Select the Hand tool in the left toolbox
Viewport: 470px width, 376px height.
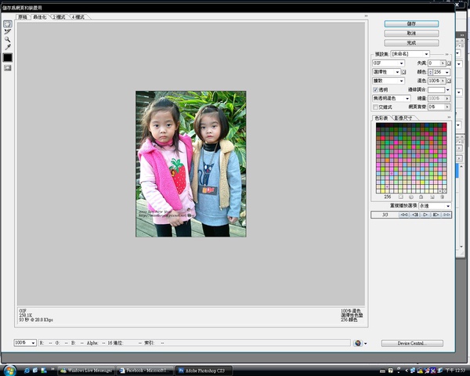point(8,24)
